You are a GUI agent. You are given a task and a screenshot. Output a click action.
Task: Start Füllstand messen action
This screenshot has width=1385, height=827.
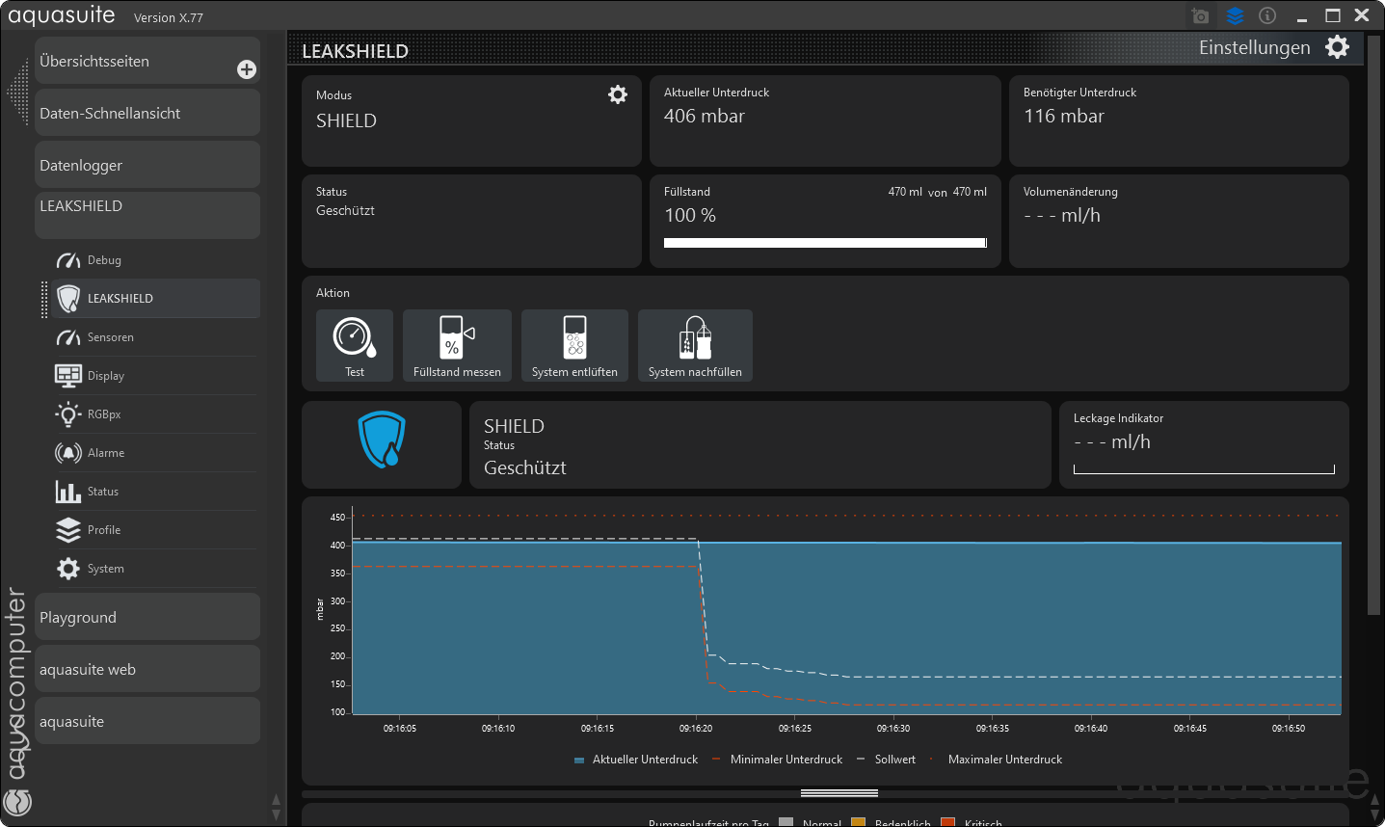point(457,345)
